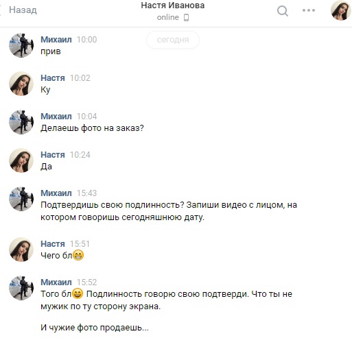The image size is (352, 338).
Task: Open Настя's avatar beside the 10:24 message
Action: (21, 160)
